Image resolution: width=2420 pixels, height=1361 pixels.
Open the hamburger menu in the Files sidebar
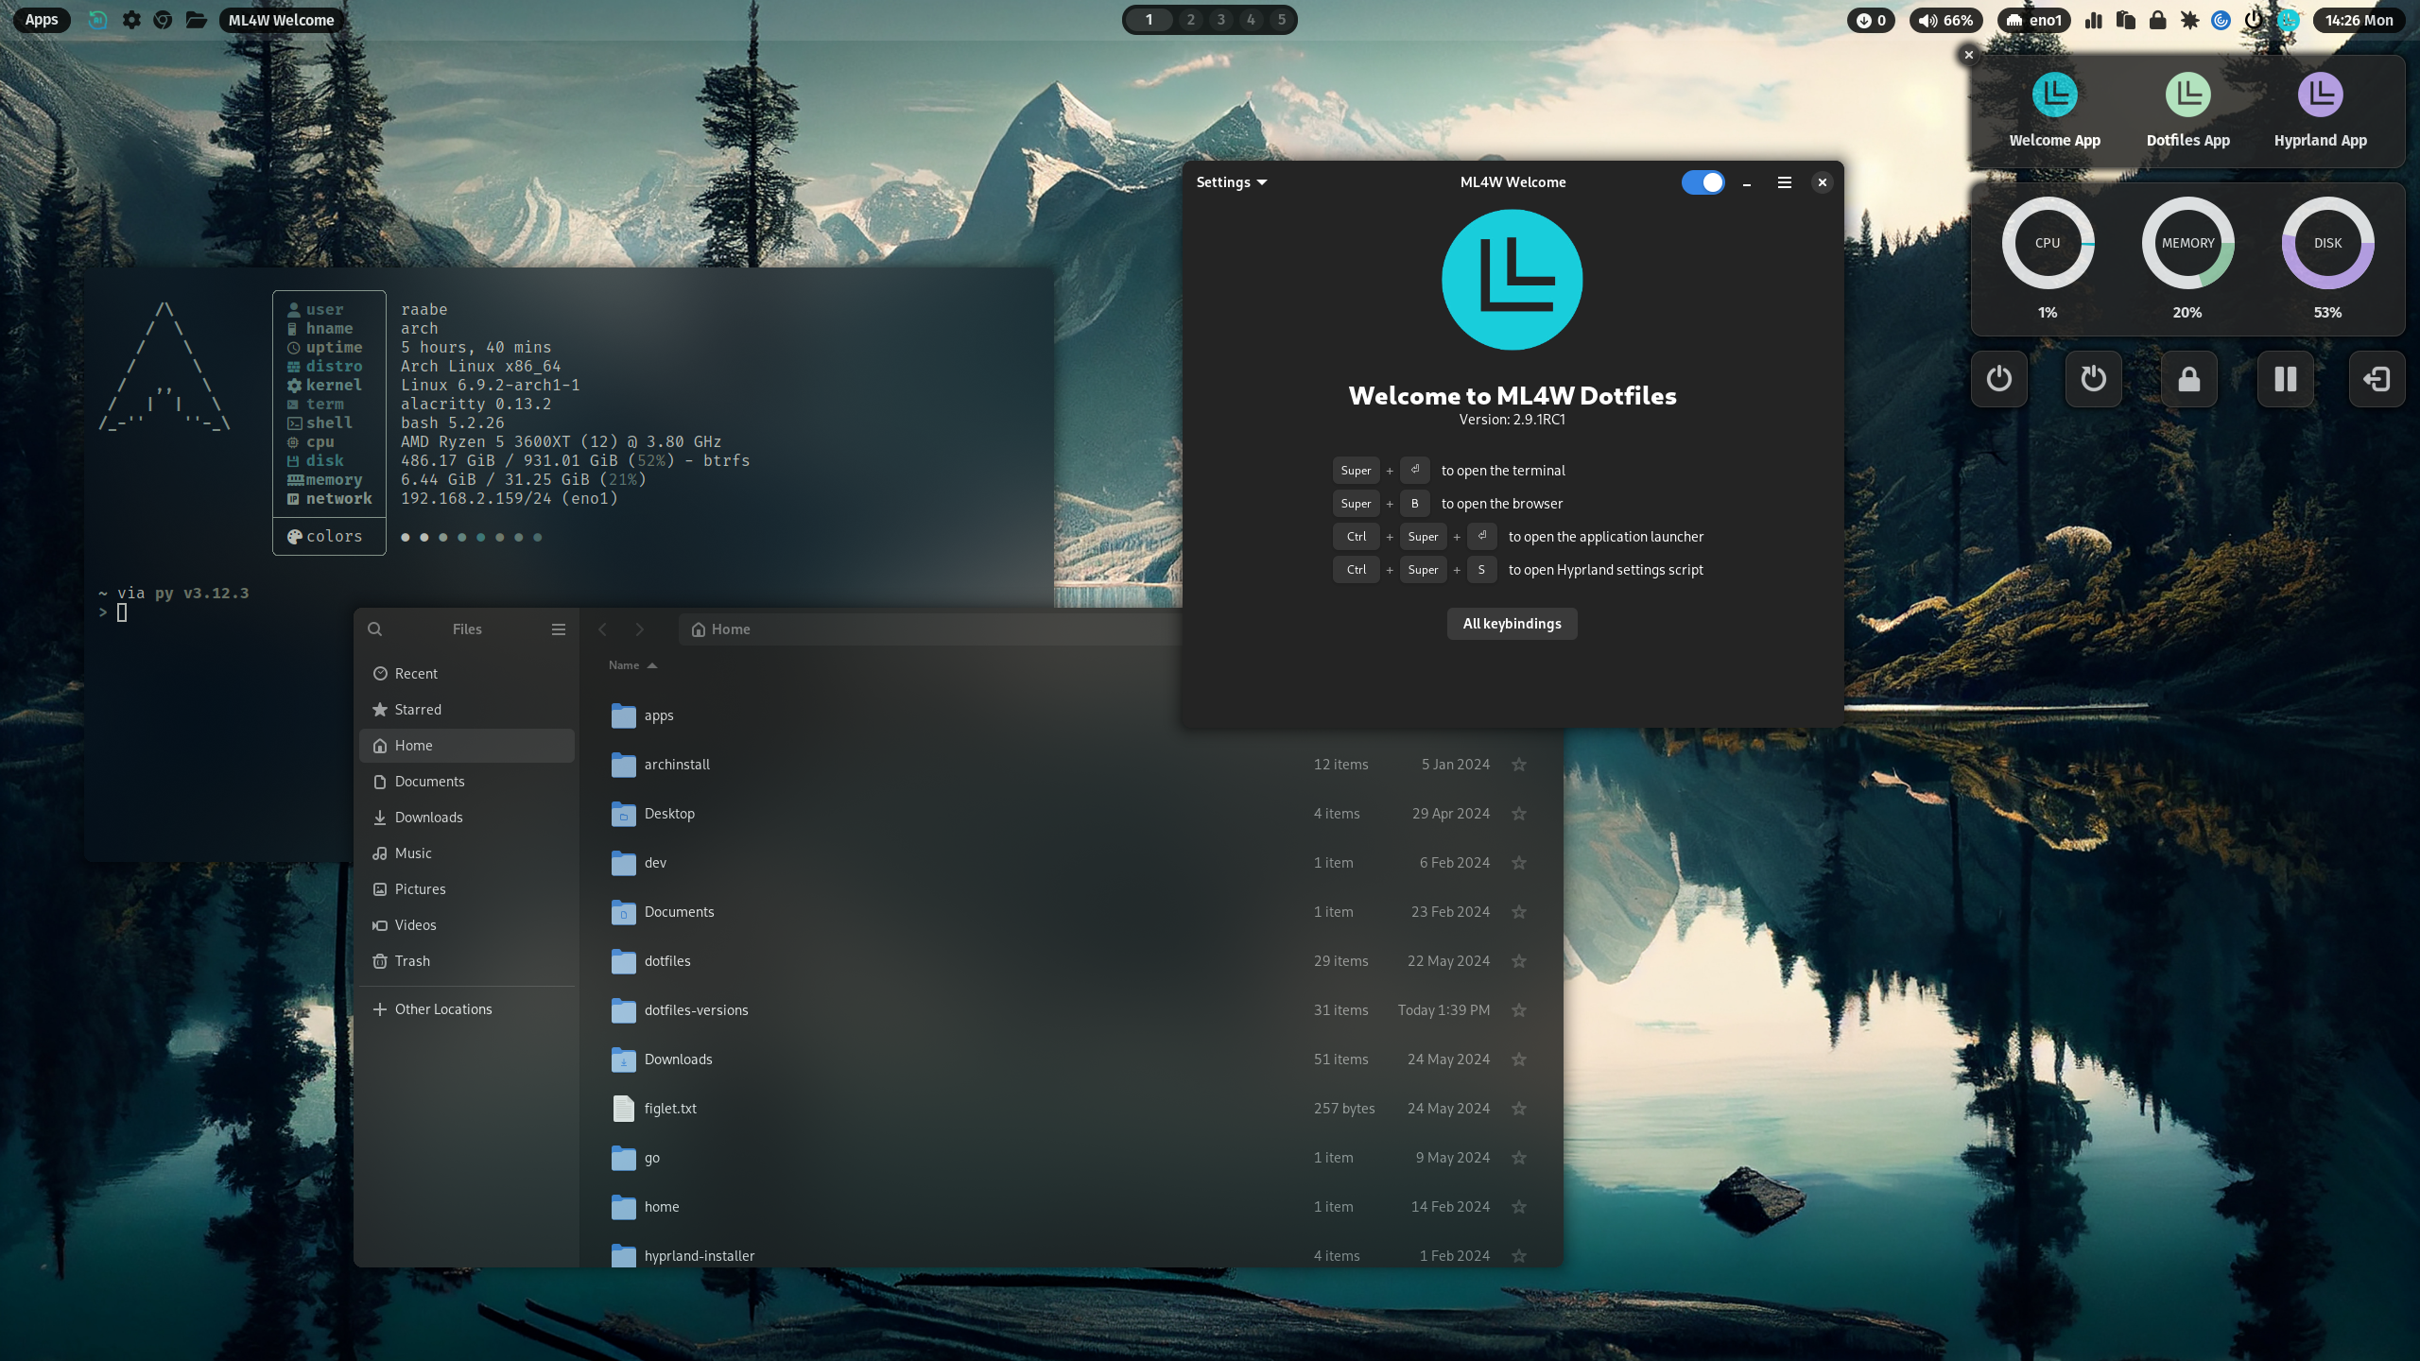(558, 629)
